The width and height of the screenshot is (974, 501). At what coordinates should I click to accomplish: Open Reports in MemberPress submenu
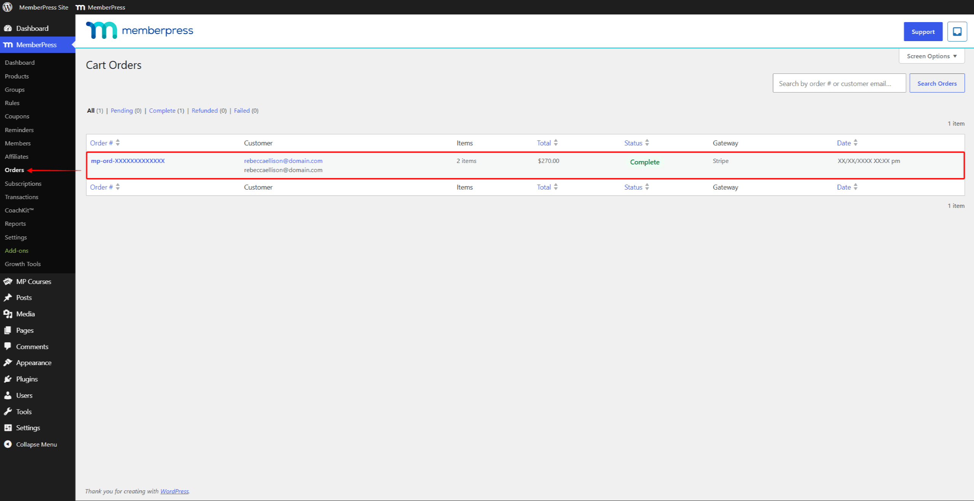click(15, 223)
